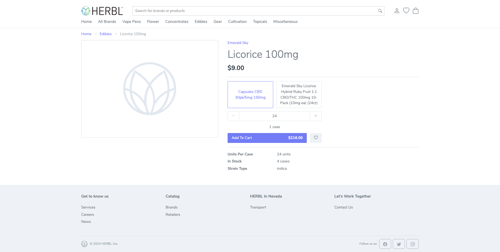The image size is (500, 252).
Task: Open the wishlist heart icon in header
Action: click(406, 11)
